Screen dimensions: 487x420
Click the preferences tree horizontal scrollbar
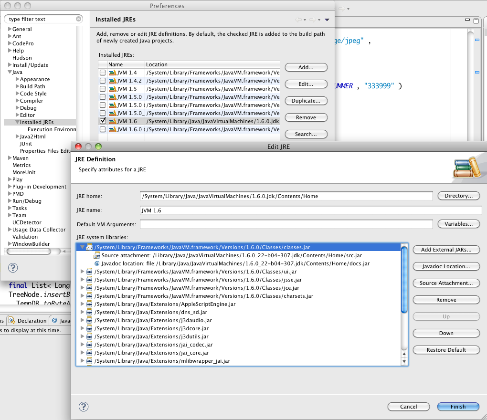[29, 251]
